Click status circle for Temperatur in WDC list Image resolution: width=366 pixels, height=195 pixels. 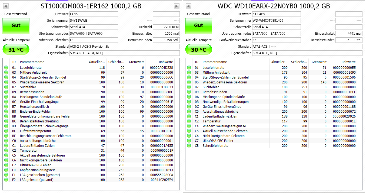[x=189, y=121]
